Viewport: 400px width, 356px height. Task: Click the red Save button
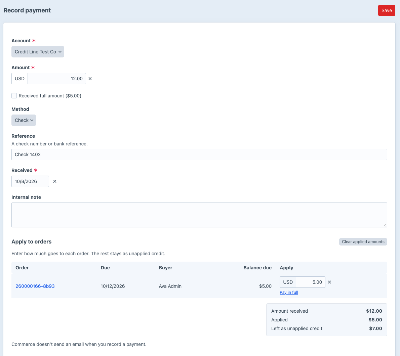click(387, 10)
